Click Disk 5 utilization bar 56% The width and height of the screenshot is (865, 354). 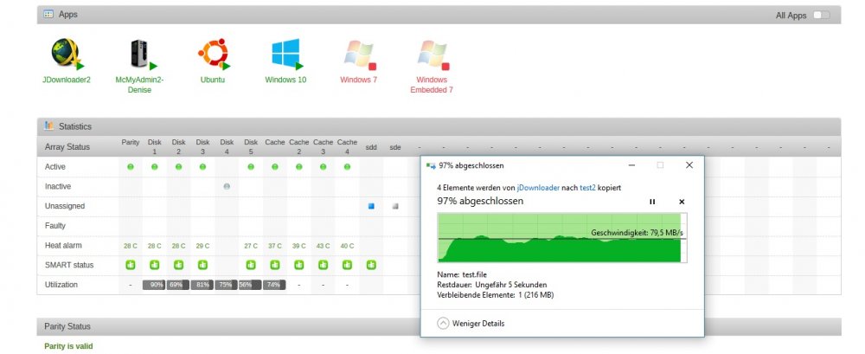(x=251, y=285)
